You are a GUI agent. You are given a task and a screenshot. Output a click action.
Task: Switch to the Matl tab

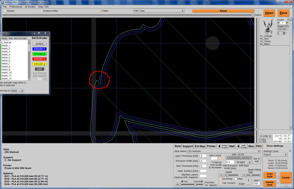click(232, 146)
